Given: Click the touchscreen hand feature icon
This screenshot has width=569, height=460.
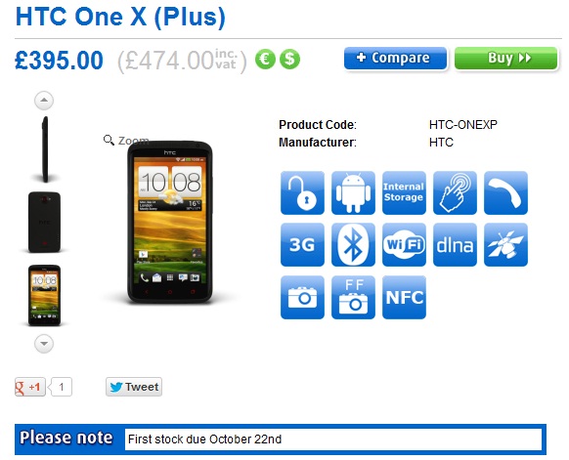Looking at the screenshot, I should 455,192.
